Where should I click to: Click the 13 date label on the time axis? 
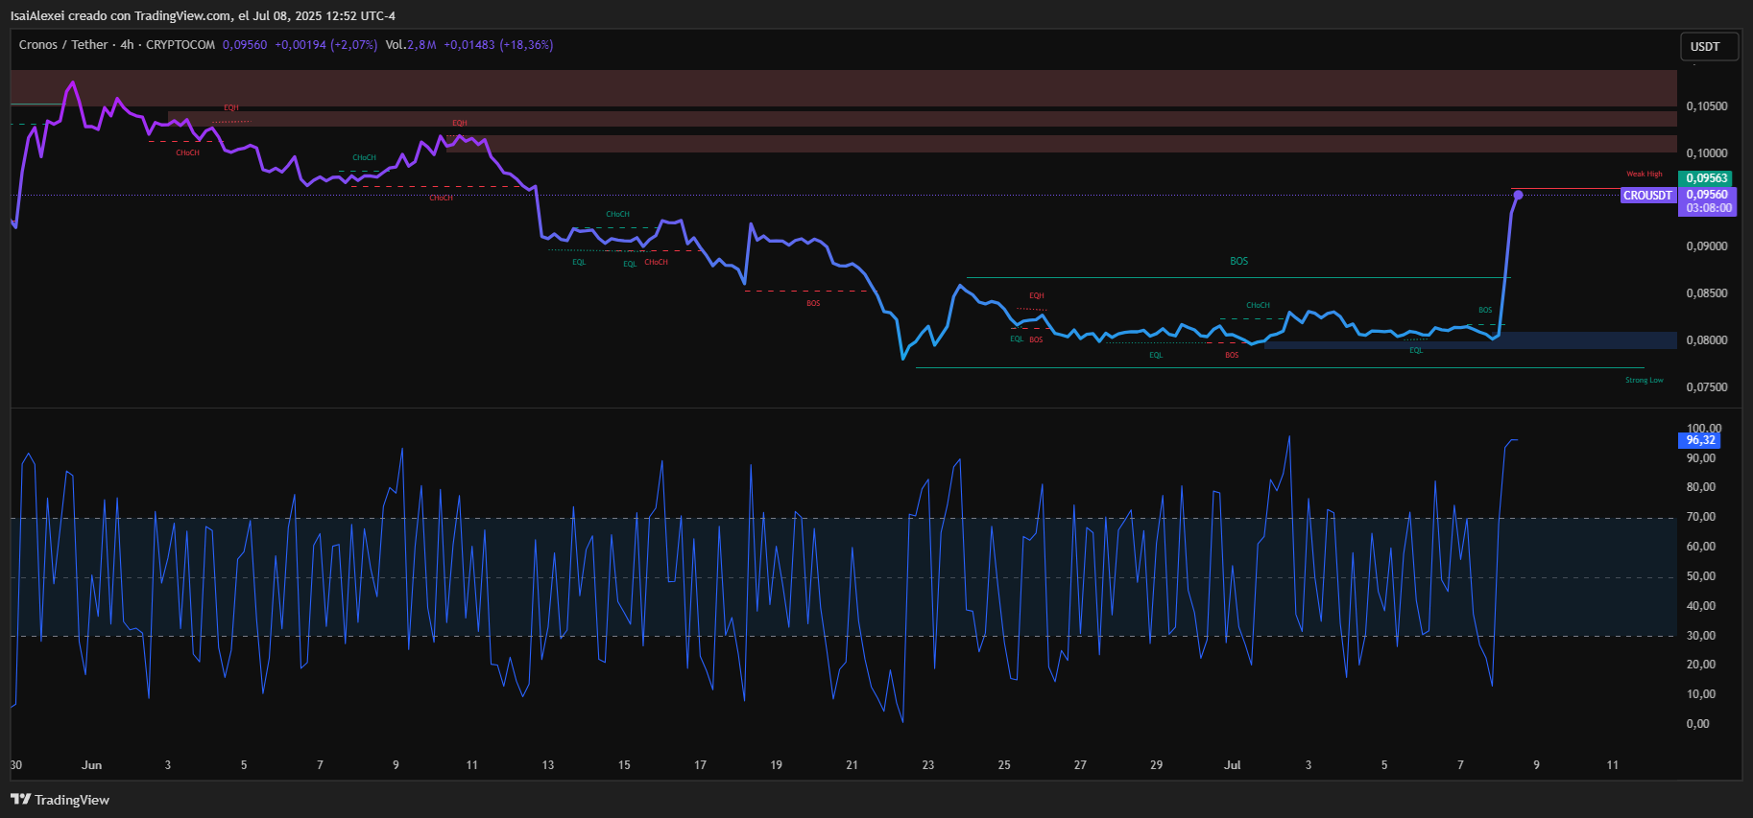click(548, 765)
